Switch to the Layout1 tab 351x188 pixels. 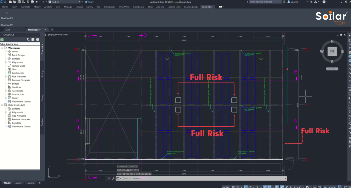point(18,183)
